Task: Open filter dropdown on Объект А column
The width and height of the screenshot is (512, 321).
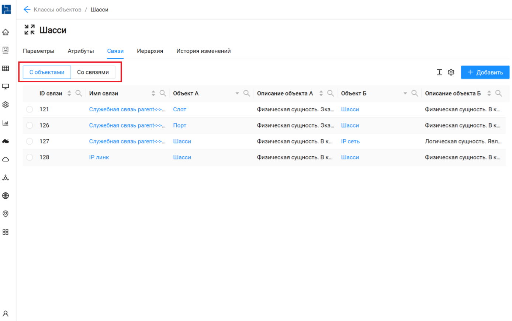Action: coord(237,94)
